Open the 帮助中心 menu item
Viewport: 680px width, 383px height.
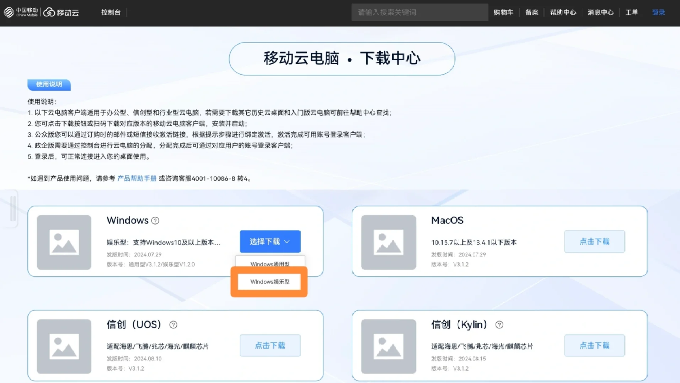point(563,12)
